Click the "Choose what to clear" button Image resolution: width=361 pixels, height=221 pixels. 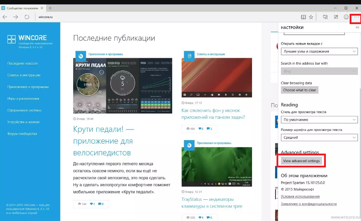pos(300,90)
